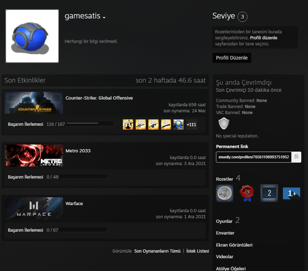Open Ekran Görüntüleri
This screenshot has height=271, width=308.
point(234,245)
